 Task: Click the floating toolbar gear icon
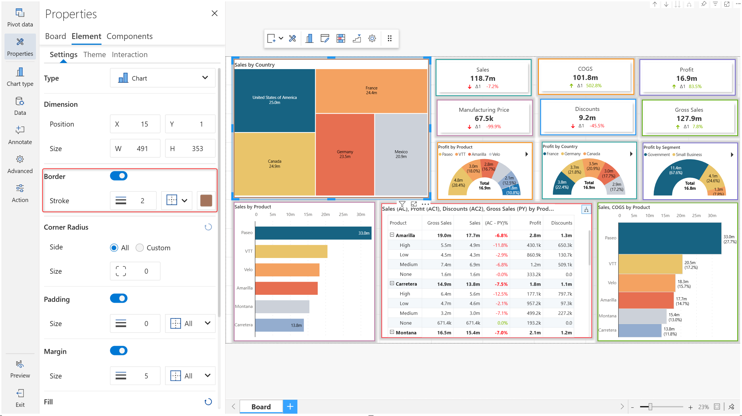[x=372, y=38]
